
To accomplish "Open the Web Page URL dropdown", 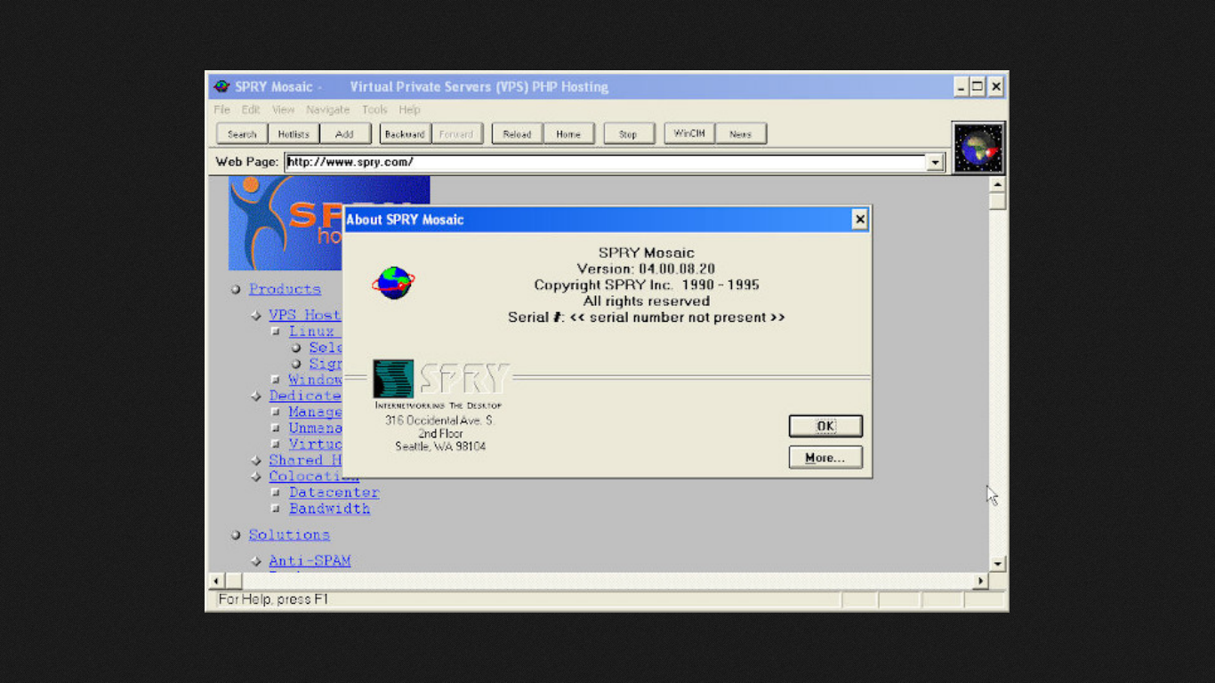I will click(935, 163).
